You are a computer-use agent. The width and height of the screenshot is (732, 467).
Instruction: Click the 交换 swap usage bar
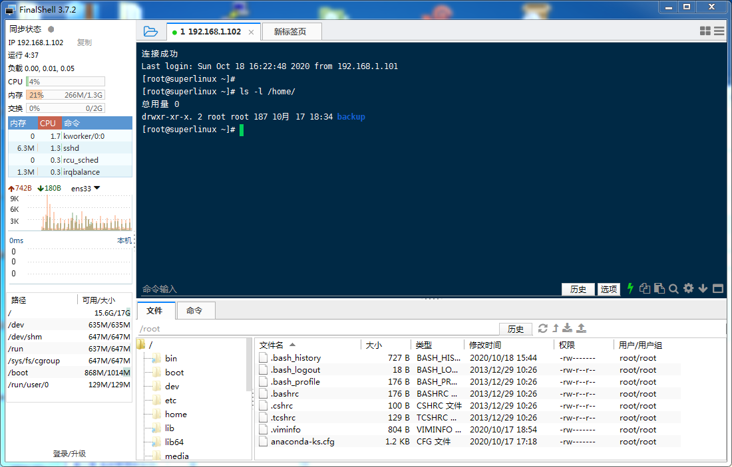[65, 108]
